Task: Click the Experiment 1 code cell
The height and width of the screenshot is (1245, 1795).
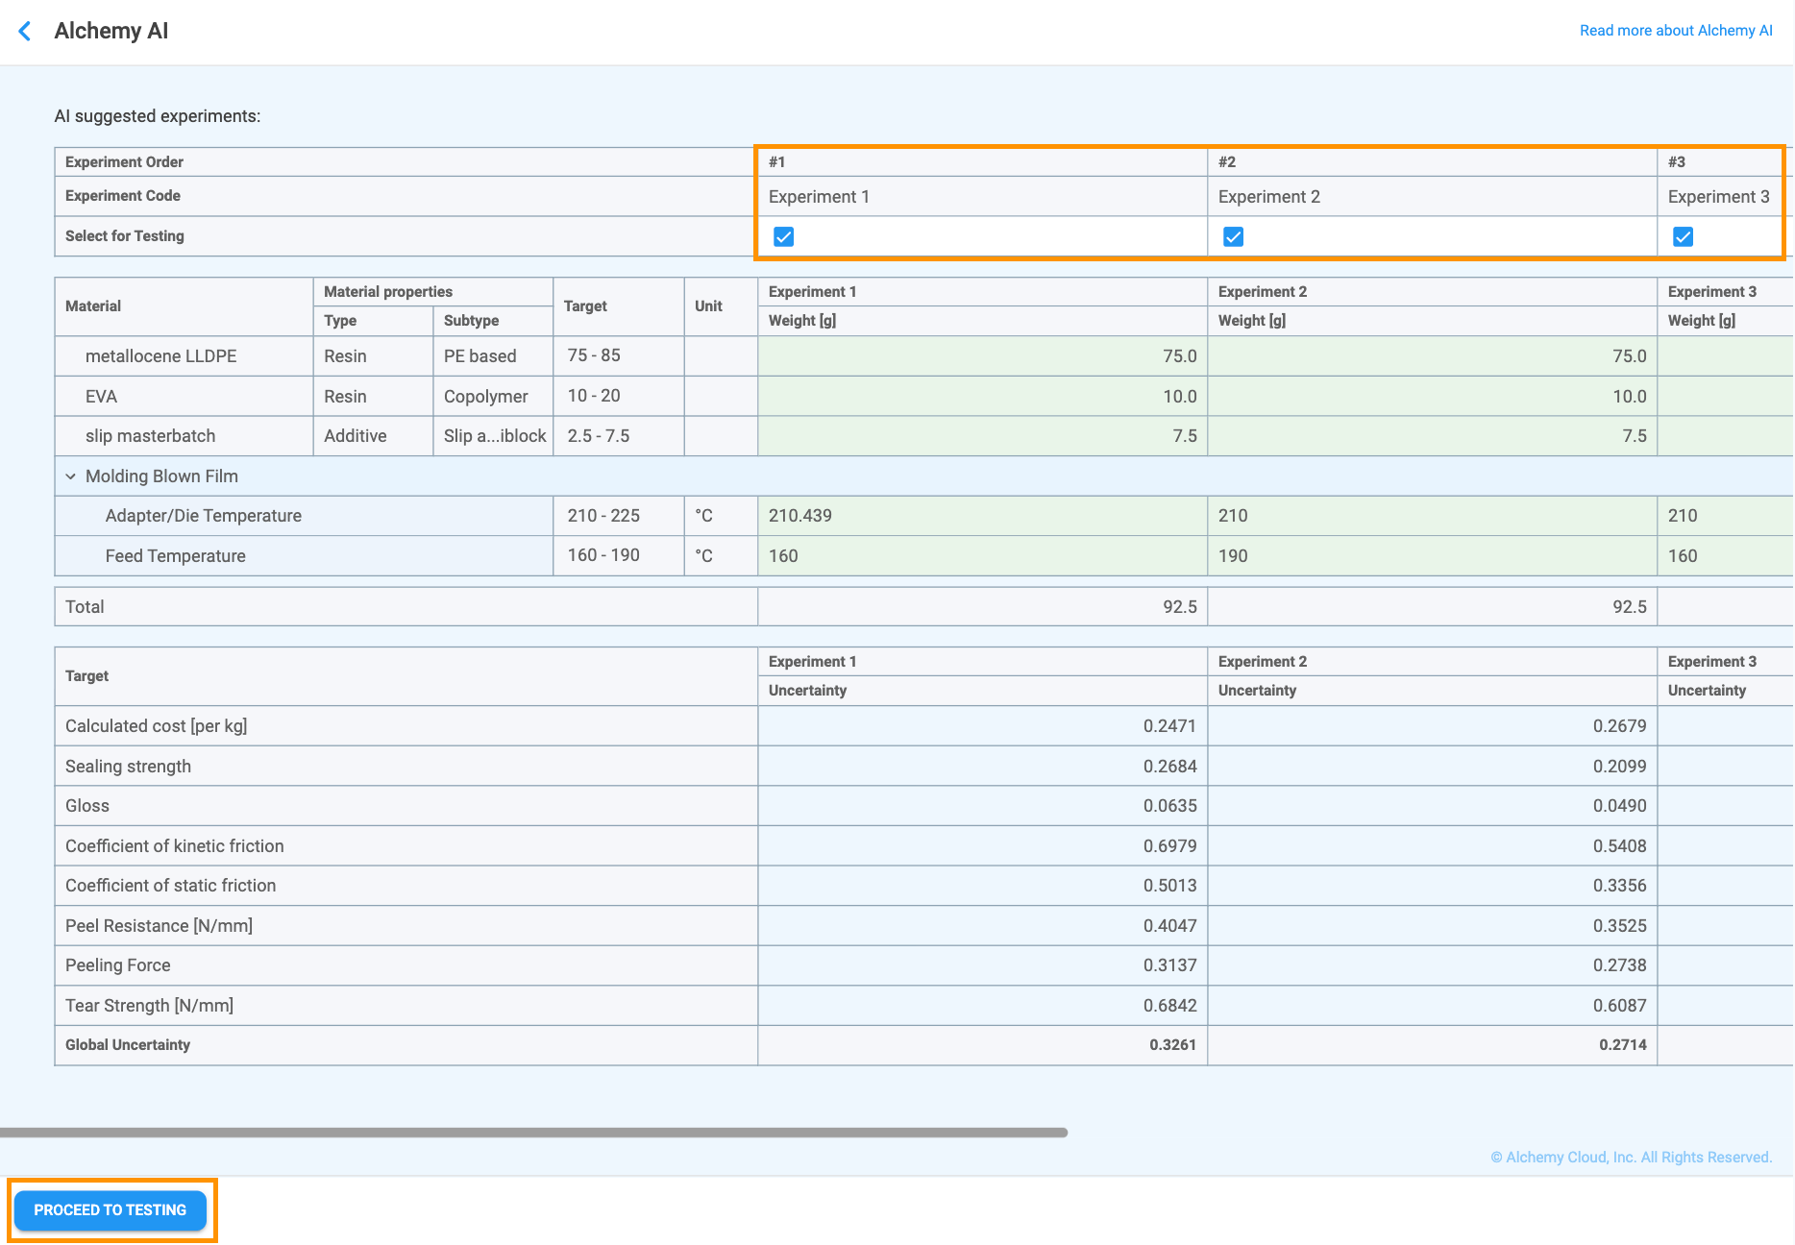Action: pyautogui.click(x=983, y=197)
